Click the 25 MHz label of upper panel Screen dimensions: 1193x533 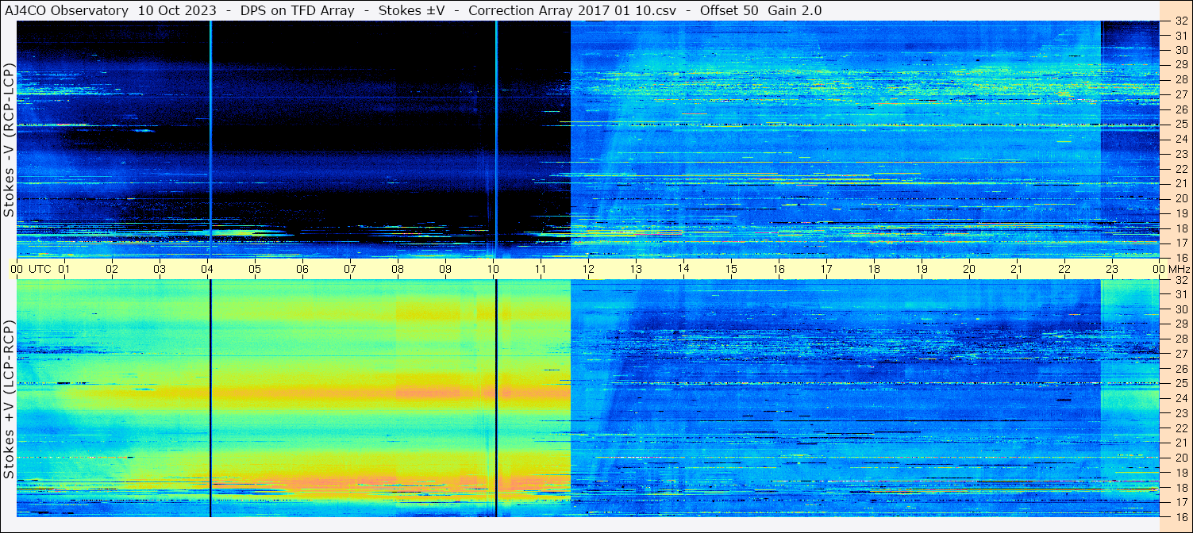tap(1180, 125)
